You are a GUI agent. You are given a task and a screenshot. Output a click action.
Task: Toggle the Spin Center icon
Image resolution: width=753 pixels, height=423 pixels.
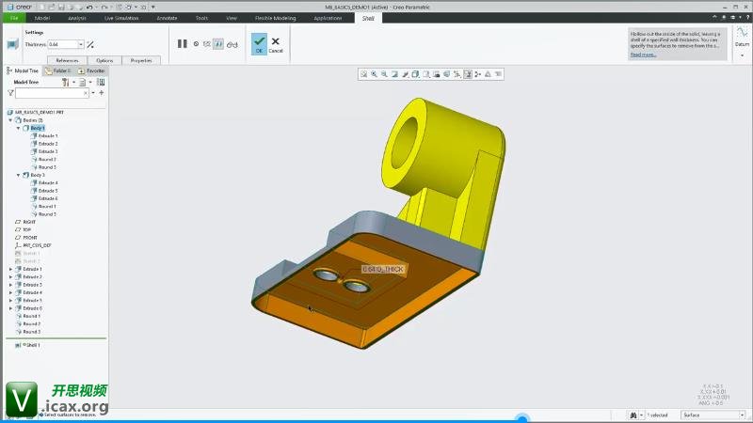pyautogui.click(x=478, y=74)
